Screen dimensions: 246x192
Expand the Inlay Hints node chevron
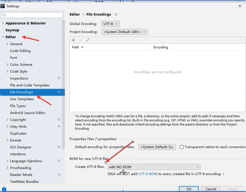pyautogui.click(x=7, y=127)
